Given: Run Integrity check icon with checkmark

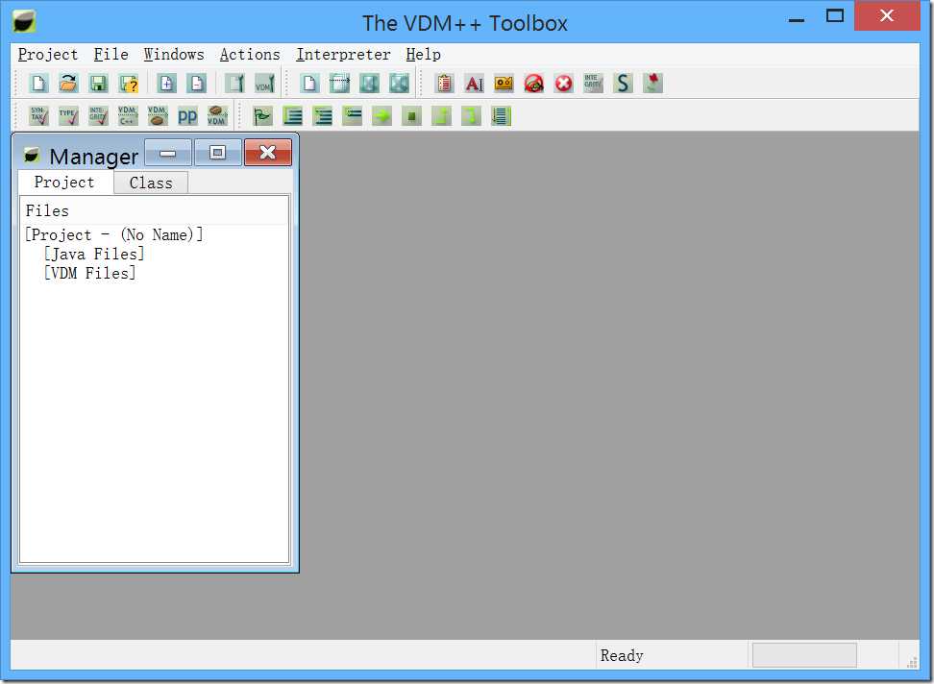Looking at the screenshot, I should pyautogui.click(x=98, y=116).
